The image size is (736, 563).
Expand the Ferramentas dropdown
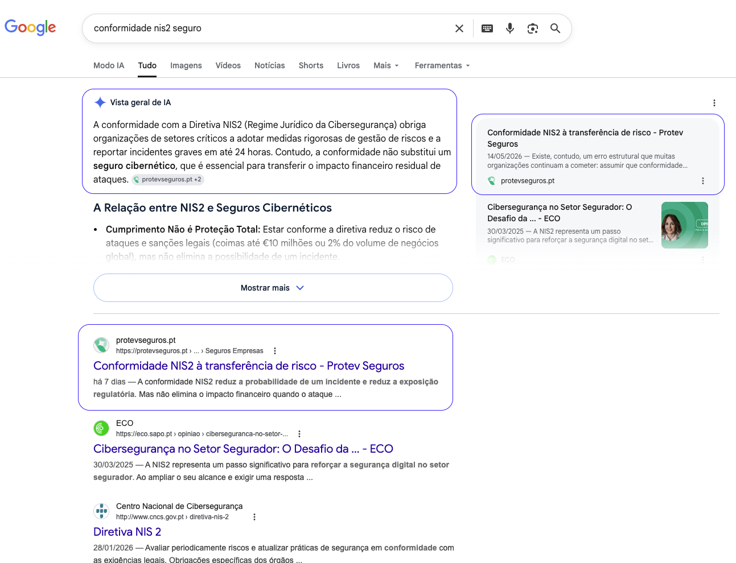[442, 65]
